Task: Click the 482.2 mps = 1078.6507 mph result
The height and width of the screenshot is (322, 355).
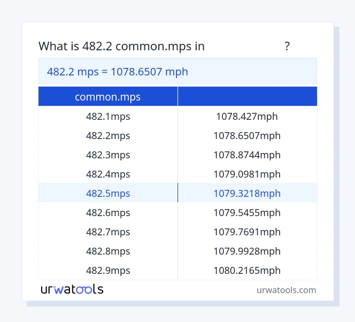Action: 118,71
